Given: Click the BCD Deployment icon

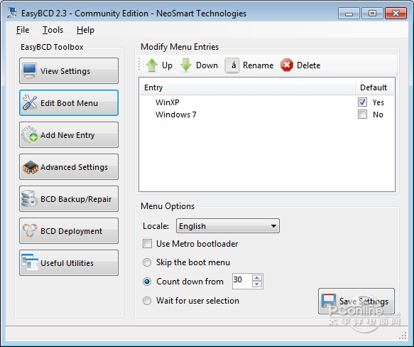Looking at the screenshot, I should click(x=30, y=230).
